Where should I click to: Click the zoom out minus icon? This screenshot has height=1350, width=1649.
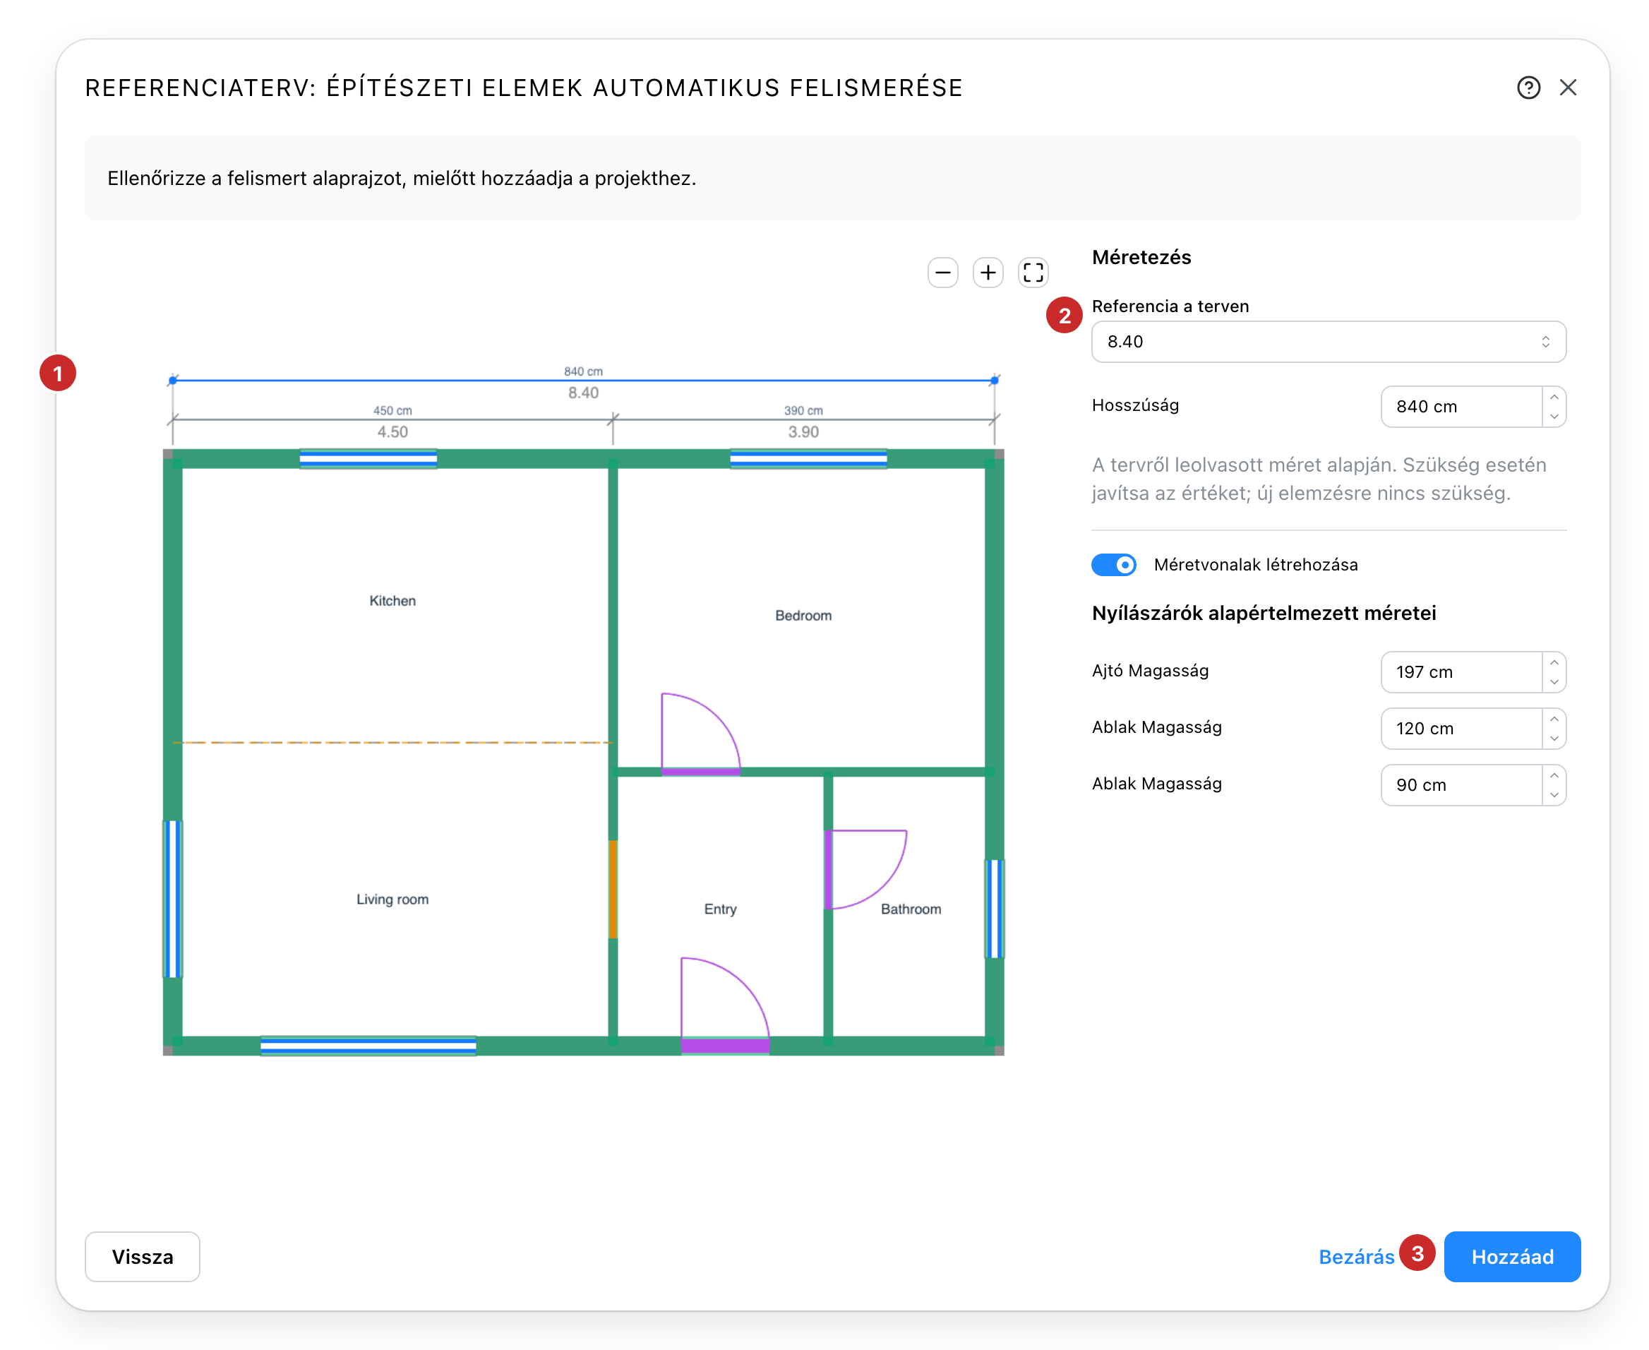[x=942, y=273]
